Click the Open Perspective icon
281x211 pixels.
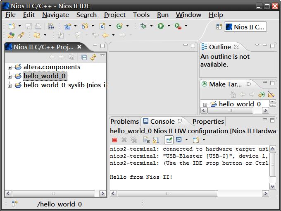(219, 27)
